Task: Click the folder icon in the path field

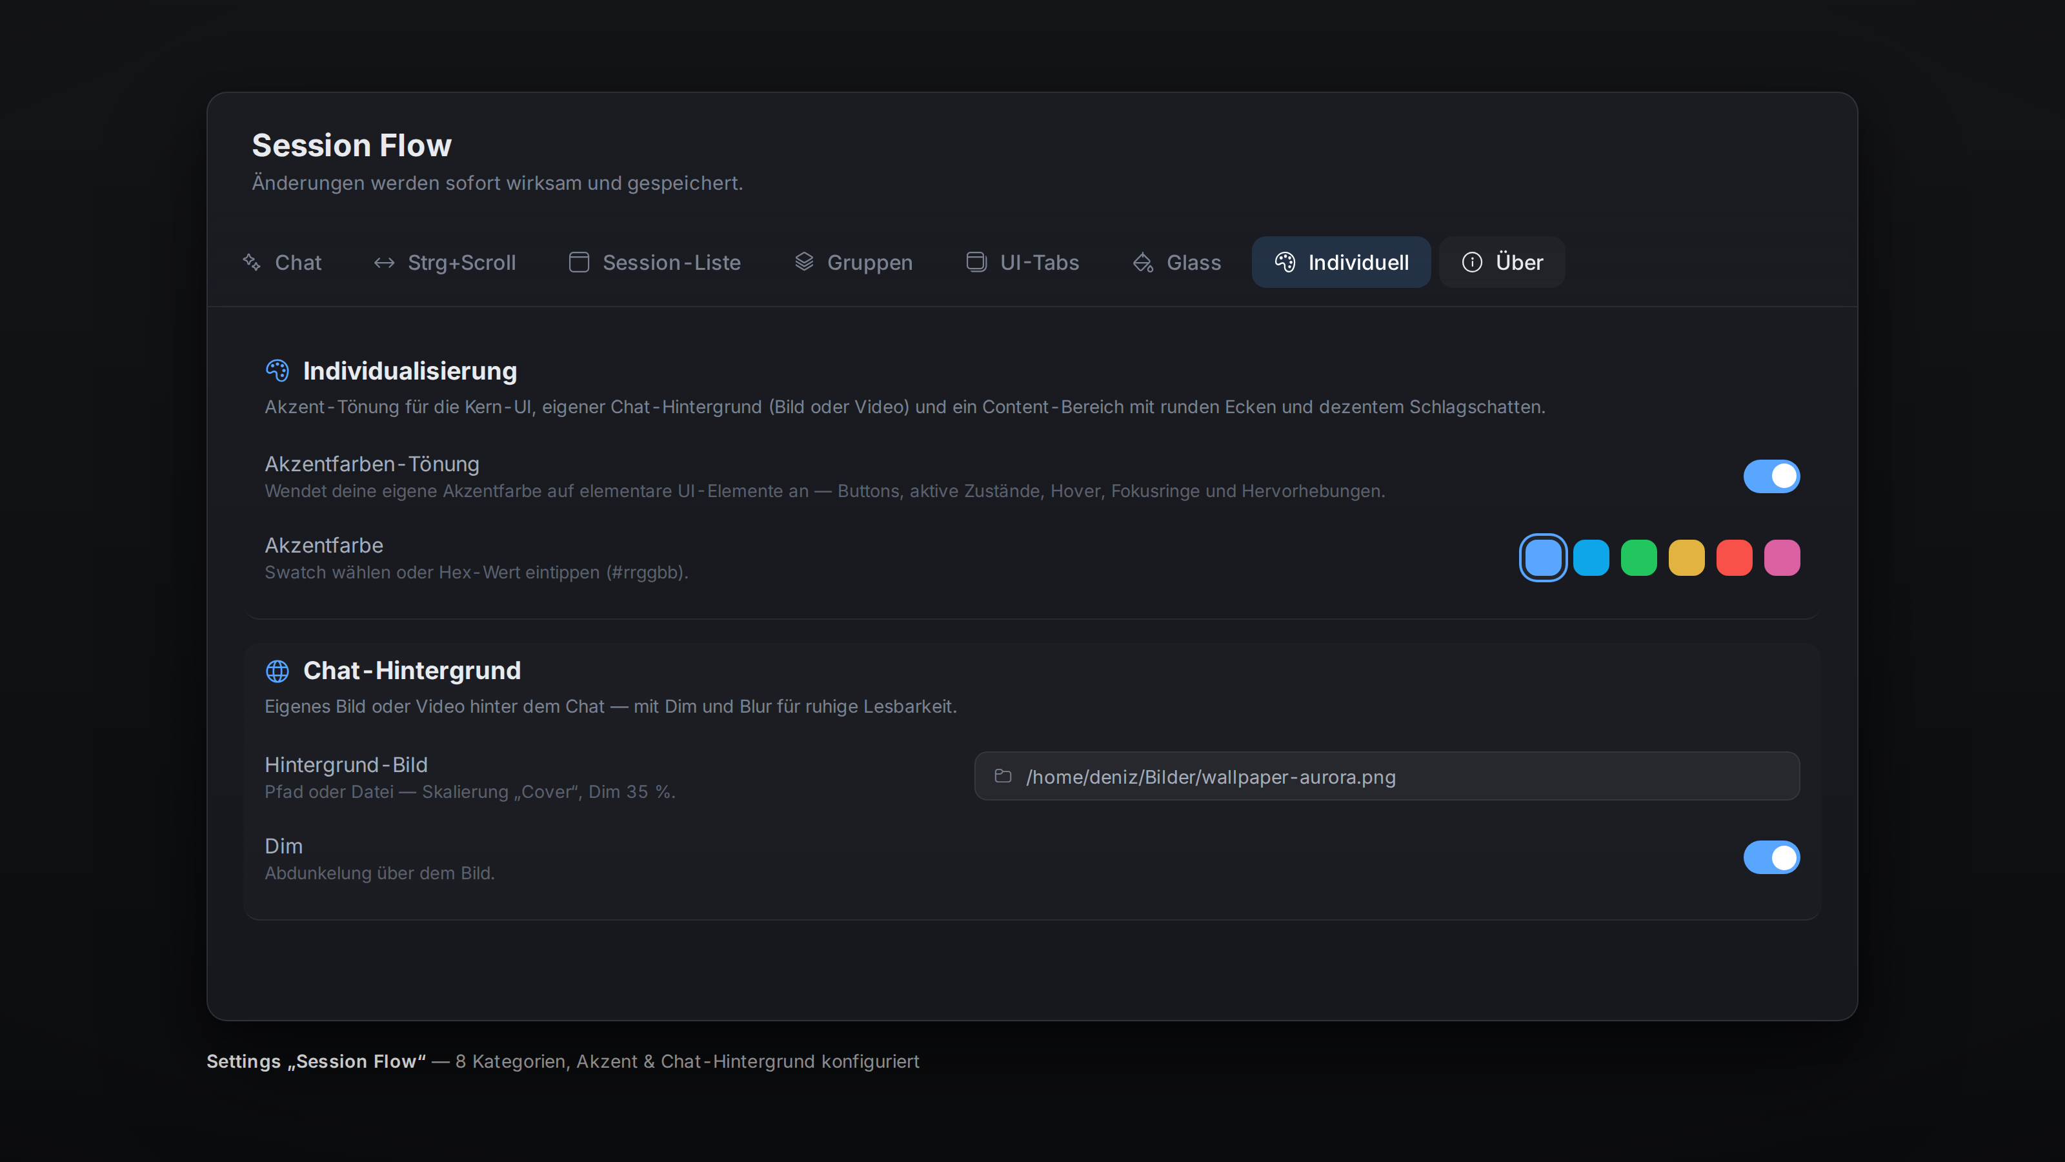Action: coord(1003,775)
